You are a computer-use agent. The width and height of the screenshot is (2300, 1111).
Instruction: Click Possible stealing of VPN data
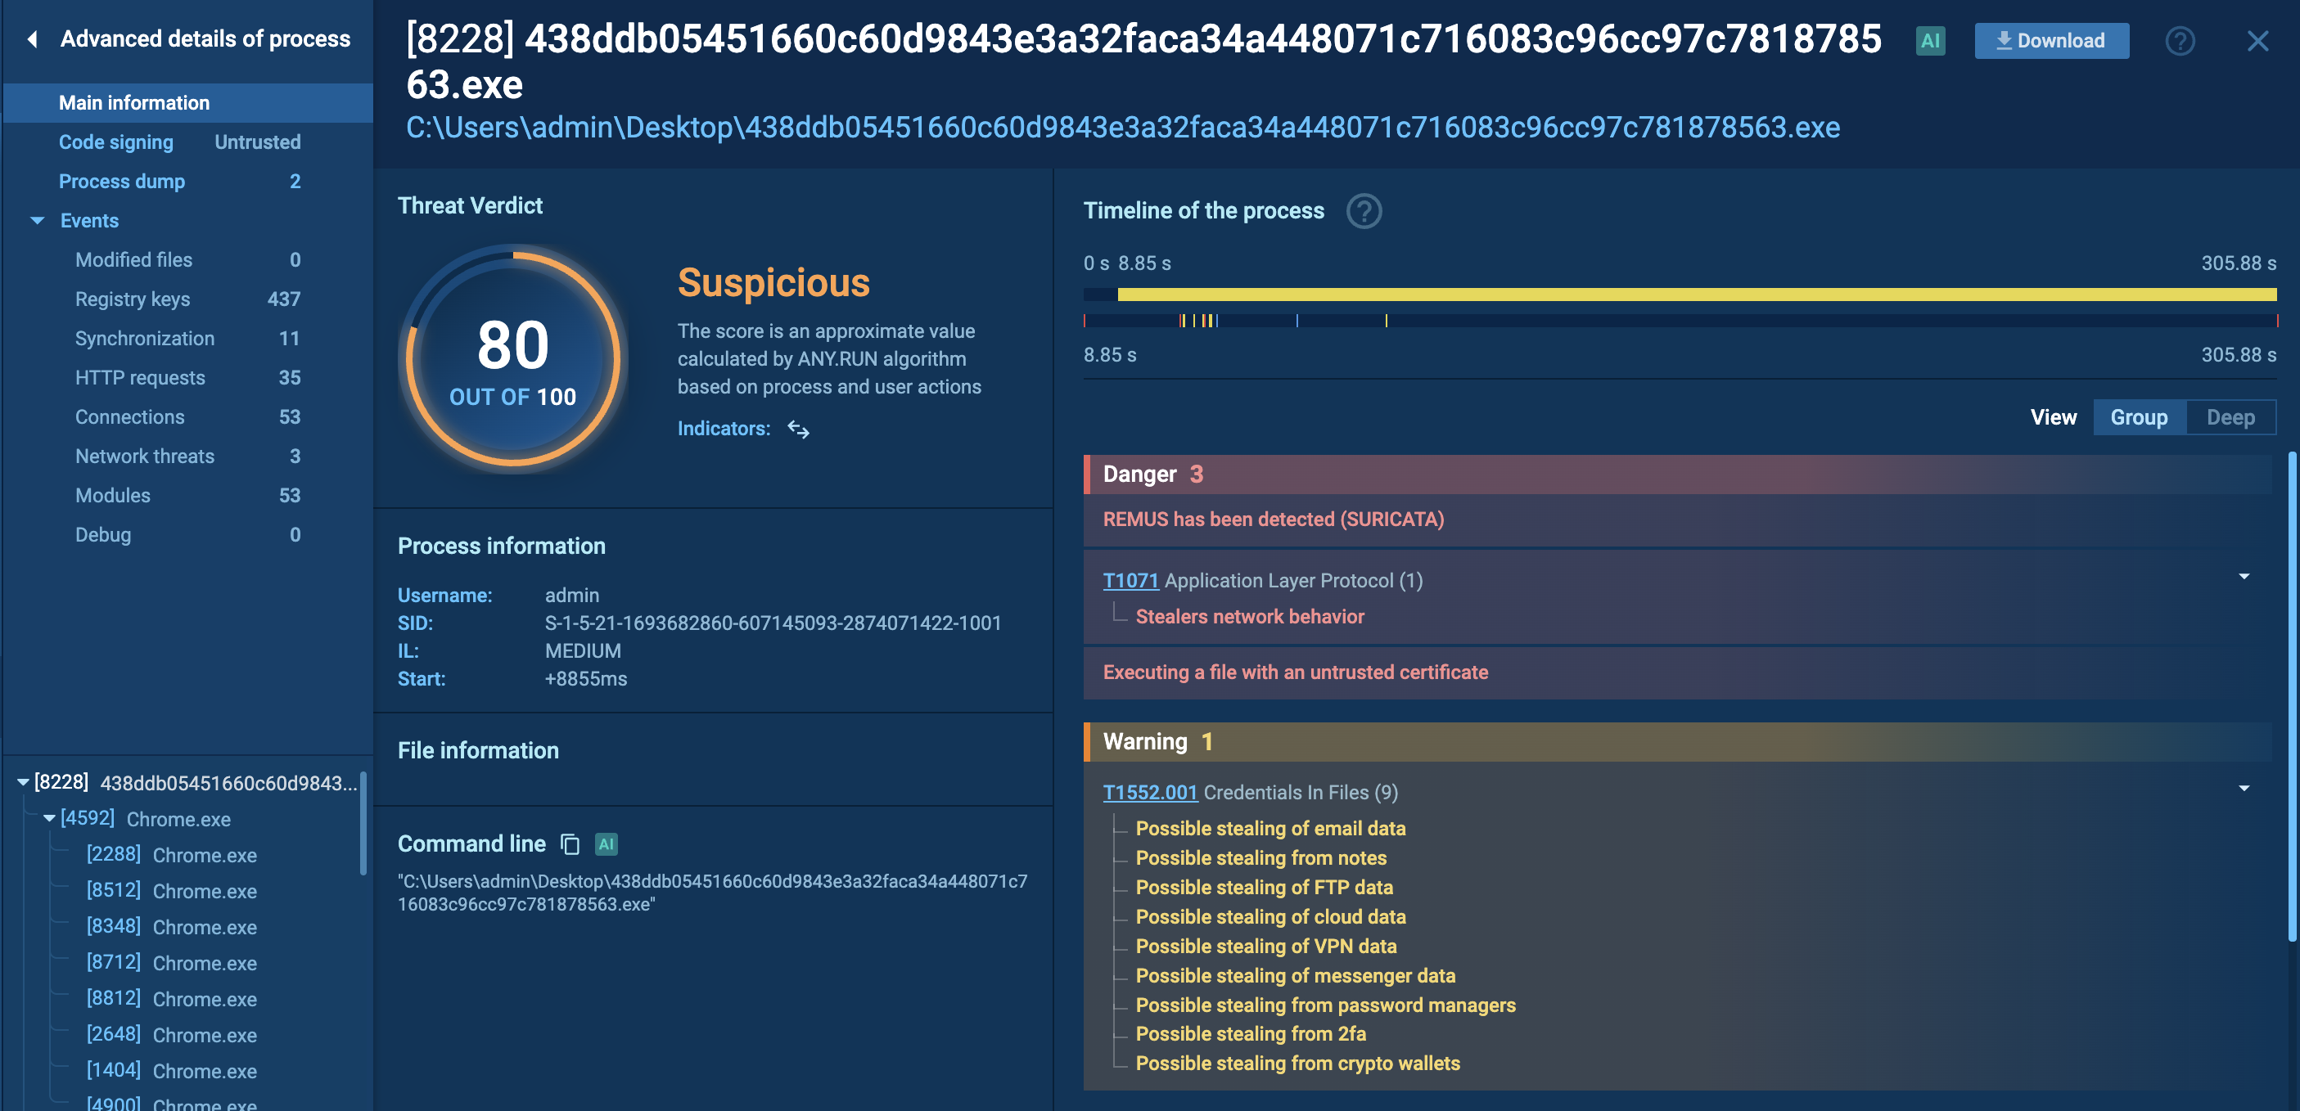coord(1265,947)
